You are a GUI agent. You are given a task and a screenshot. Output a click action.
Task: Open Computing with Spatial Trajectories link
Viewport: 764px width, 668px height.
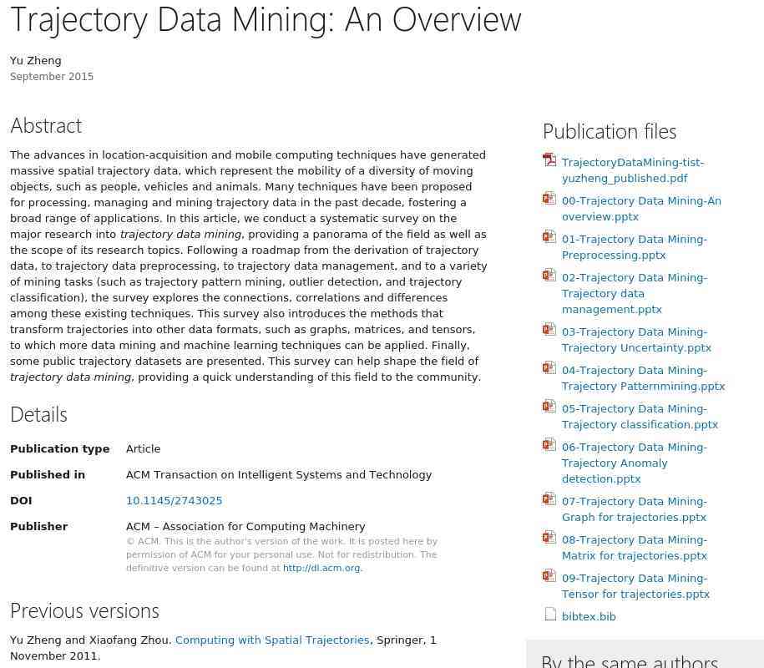pos(272,640)
